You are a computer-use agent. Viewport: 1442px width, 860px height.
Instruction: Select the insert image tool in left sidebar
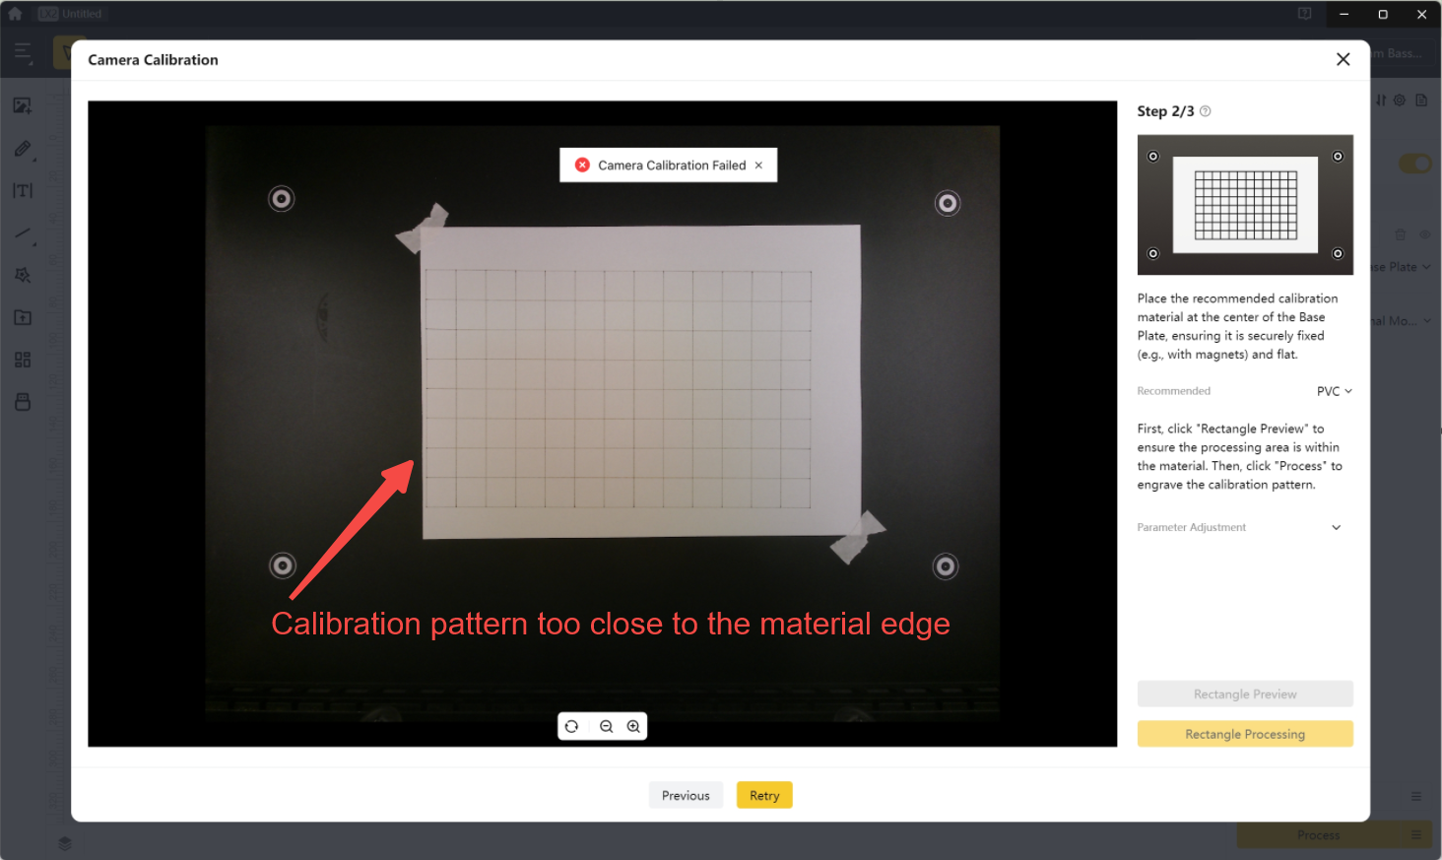point(23,105)
